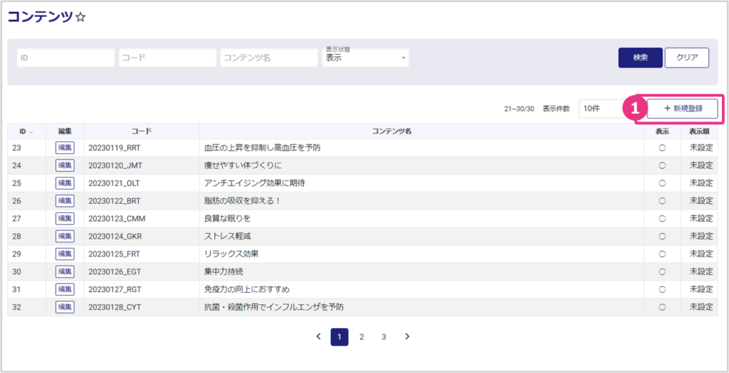
Task: Select page 2 in pagination
Action: click(x=362, y=337)
